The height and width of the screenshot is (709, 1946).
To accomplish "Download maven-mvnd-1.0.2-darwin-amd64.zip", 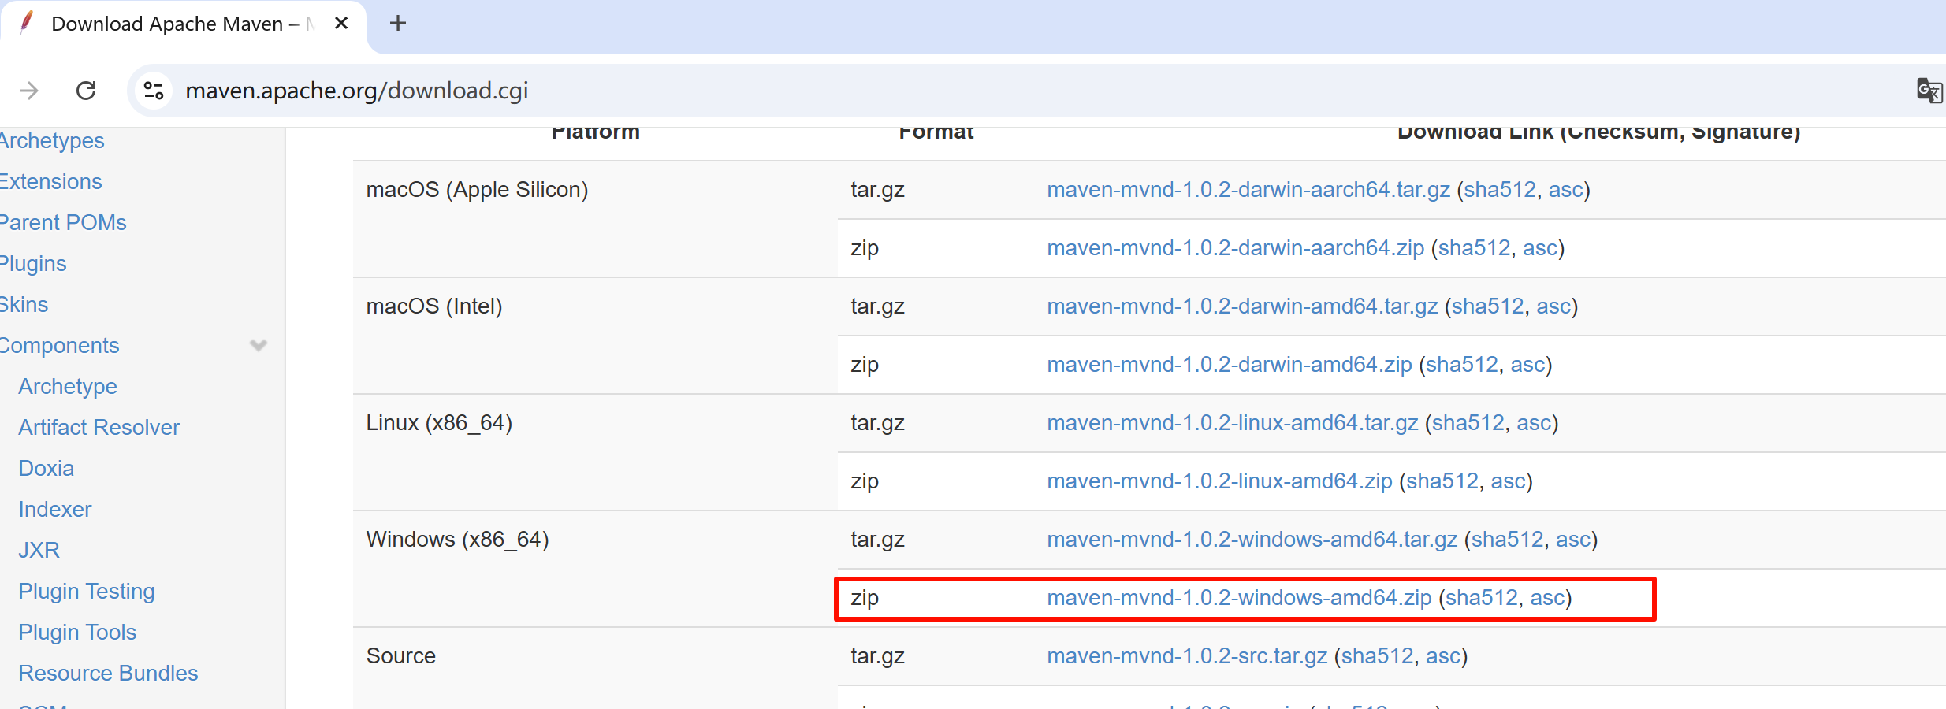I will pos(1230,365).
